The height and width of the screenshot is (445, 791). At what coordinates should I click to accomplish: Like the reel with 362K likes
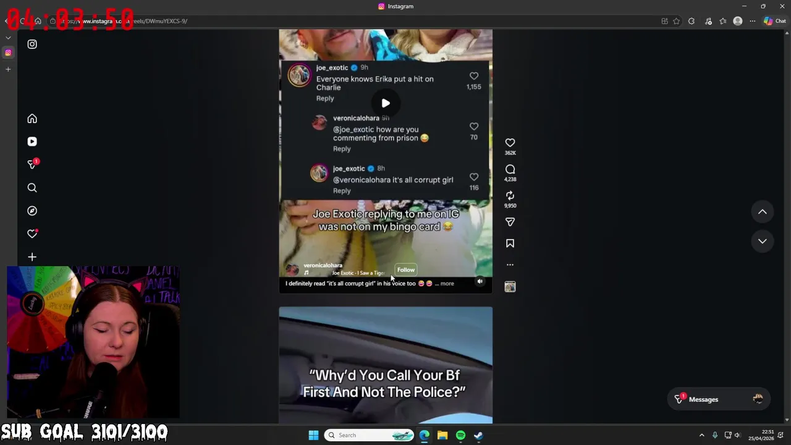[510, 143]
